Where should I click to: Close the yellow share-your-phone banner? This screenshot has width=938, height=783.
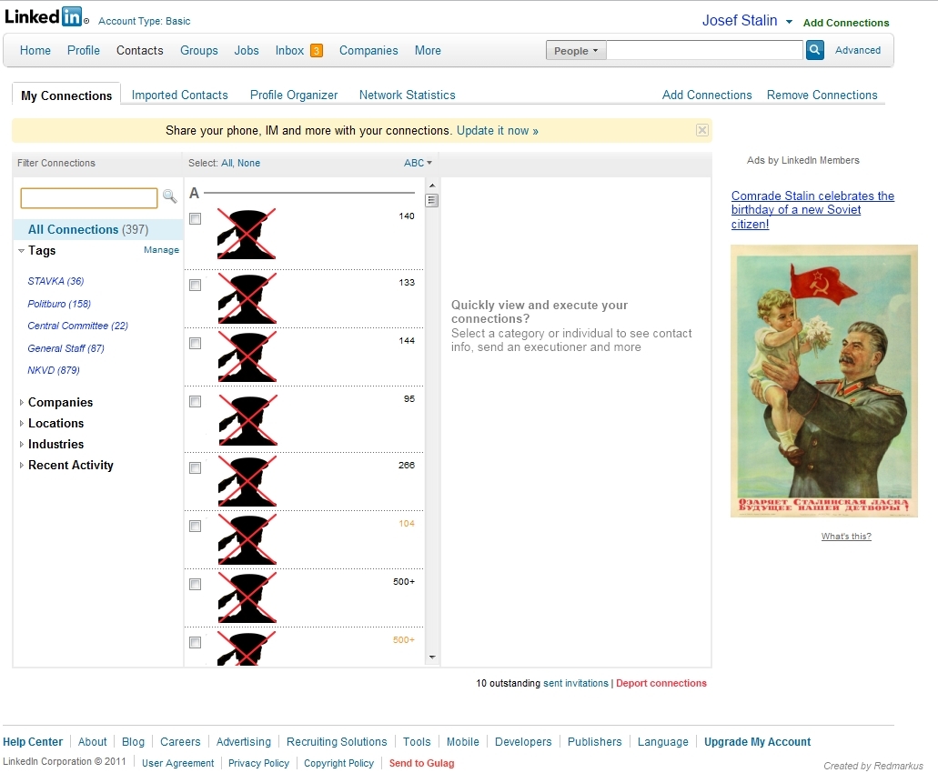(x=702, y=130)
